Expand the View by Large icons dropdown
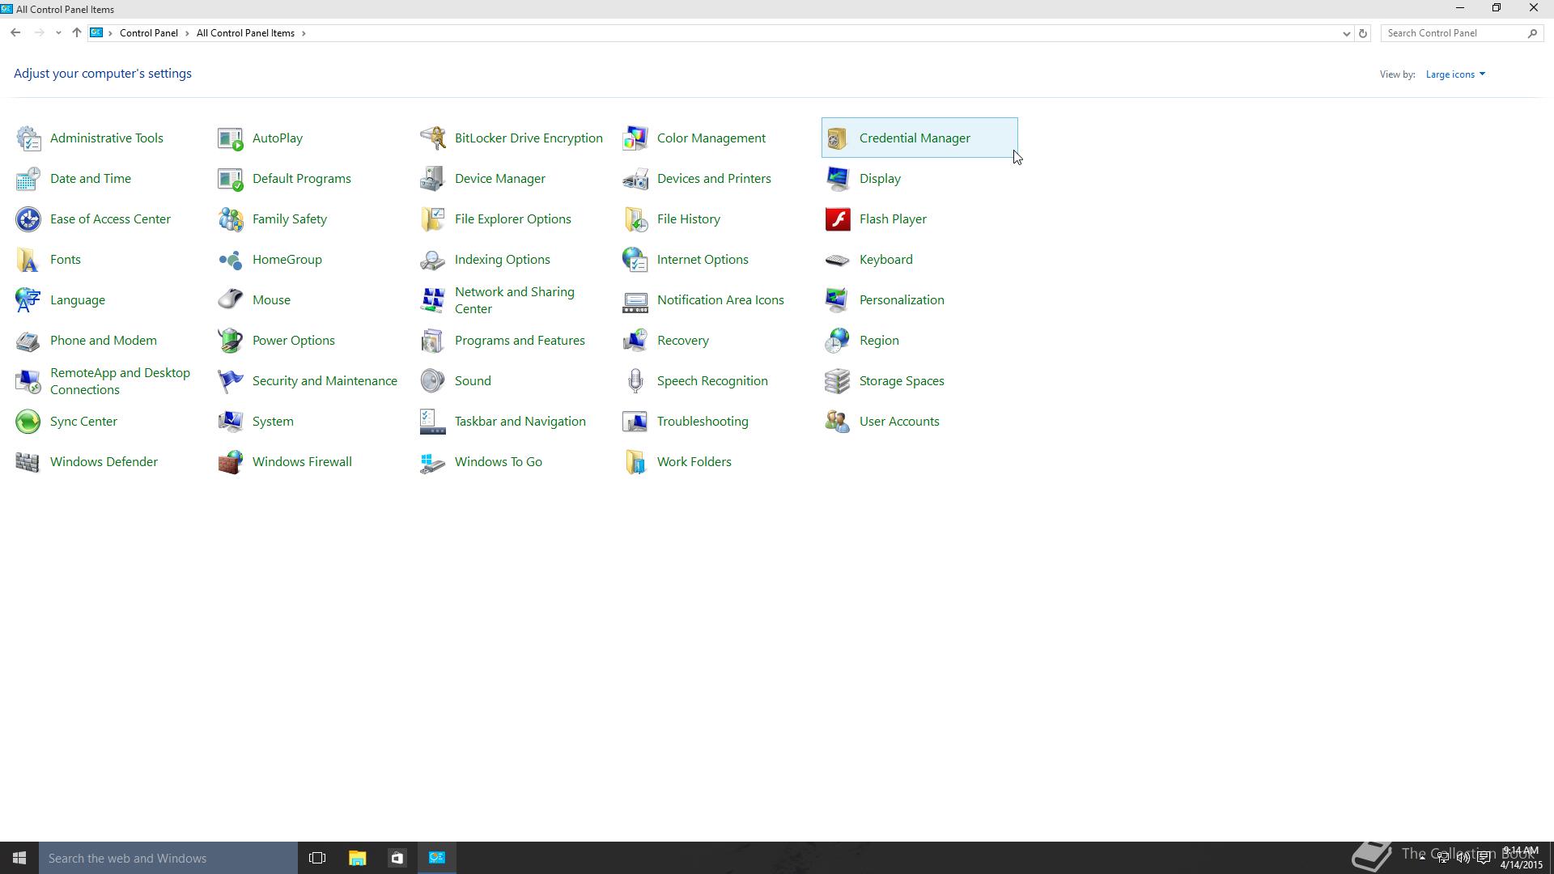1554x874 pixels. [x=1455, y=74]
